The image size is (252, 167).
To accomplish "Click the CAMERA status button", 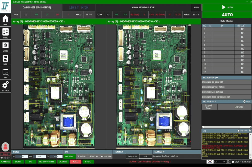I will coord(6,162).
